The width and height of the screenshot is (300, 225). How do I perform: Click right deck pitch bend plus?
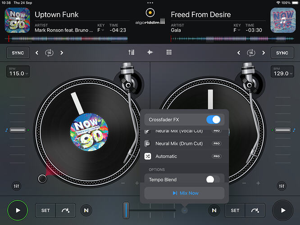[258, 183]
